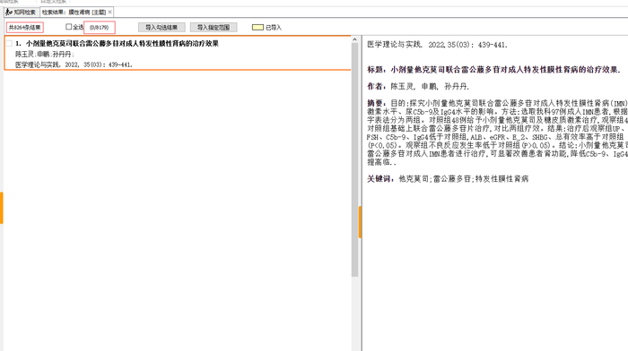Screen dimensions: 628x351
Task: Click the 已导入 legend label
Action: (x=274, y=27)
